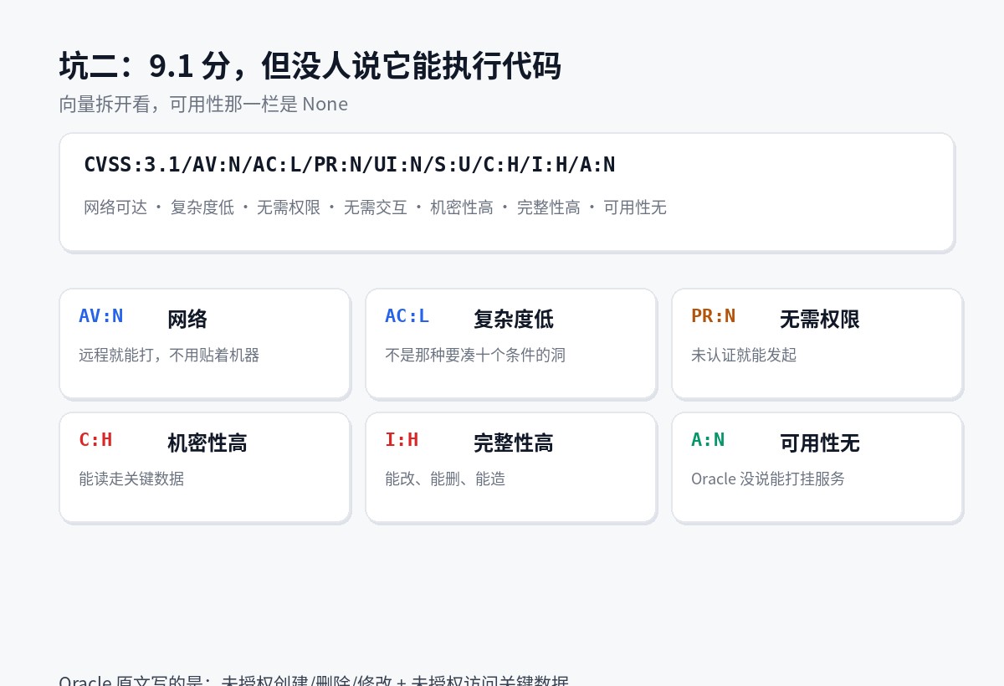
Task: Click the subtitle 向量拆开看，可用性那一栏是 None
Action: [203, 104]
